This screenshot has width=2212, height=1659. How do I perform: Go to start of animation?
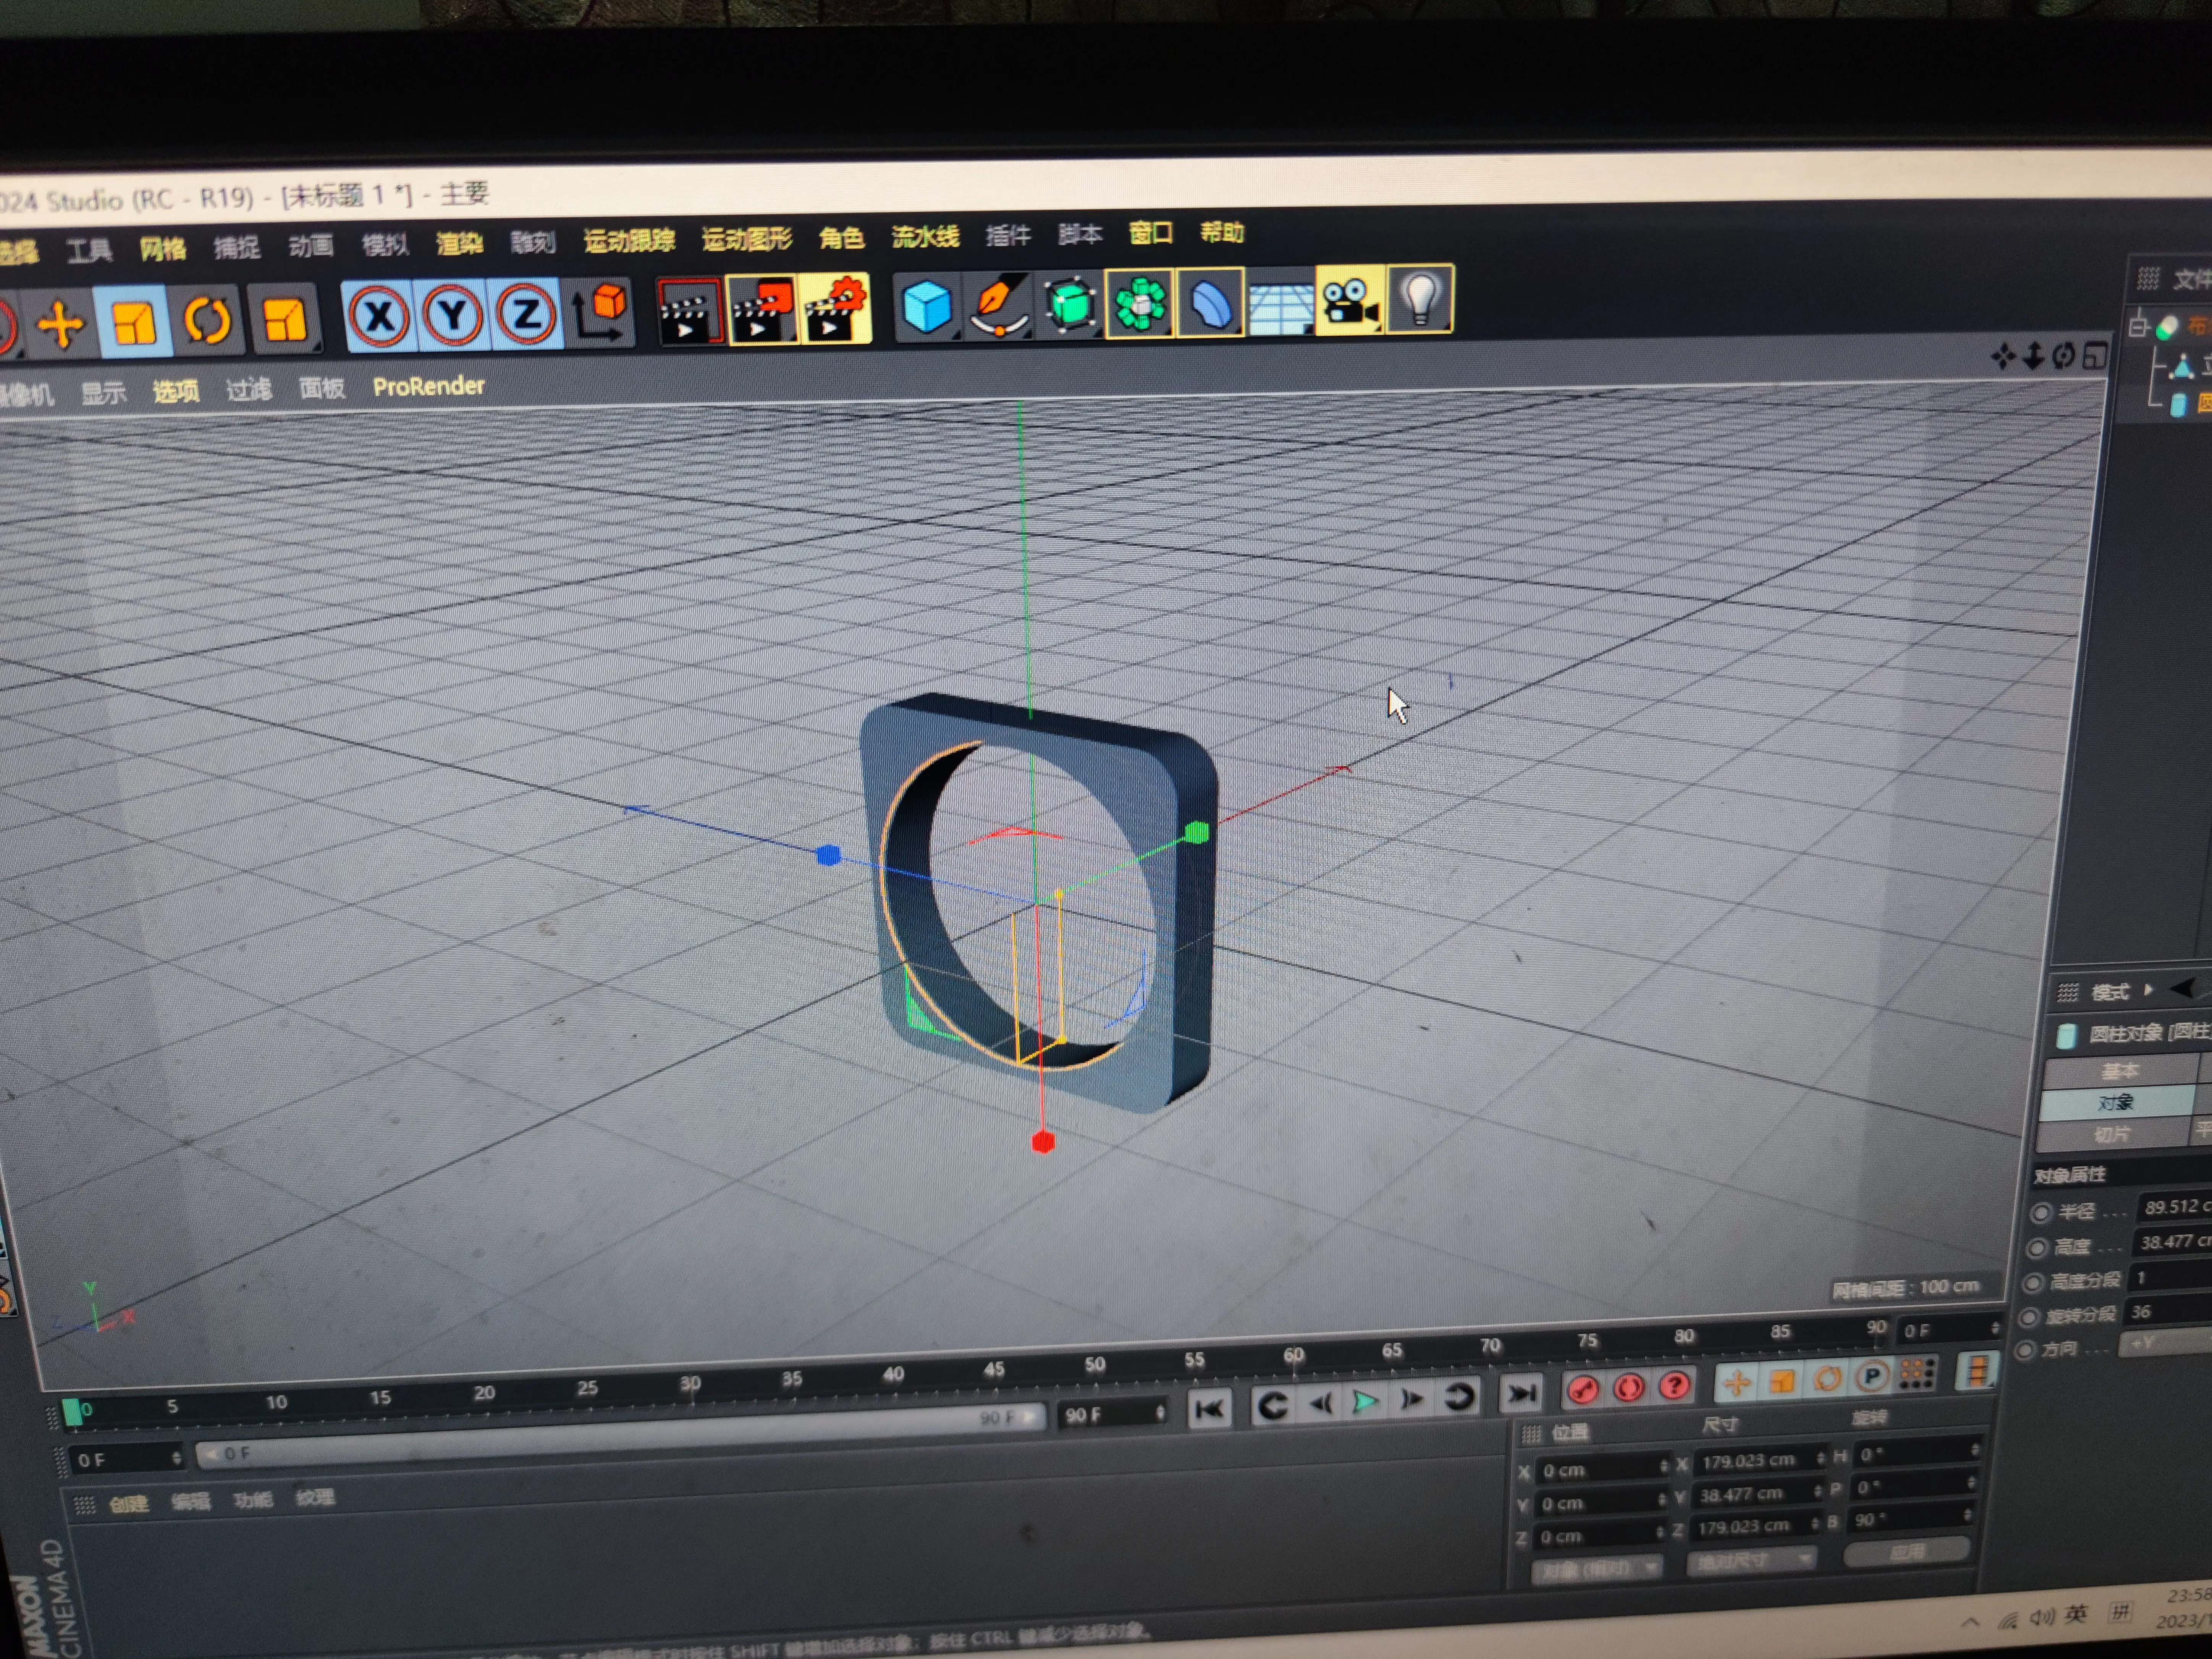(x=1209, y=1408)
